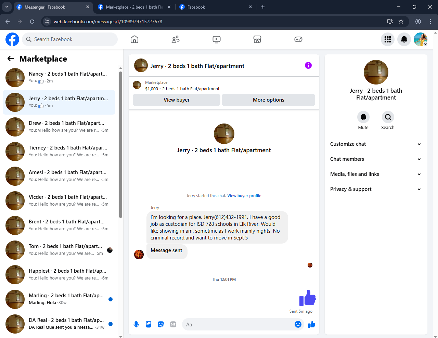This screenshot has height=338, width=438.
Task: Go back using the Marketplace back arrow
Action: (x=11, y=59)
